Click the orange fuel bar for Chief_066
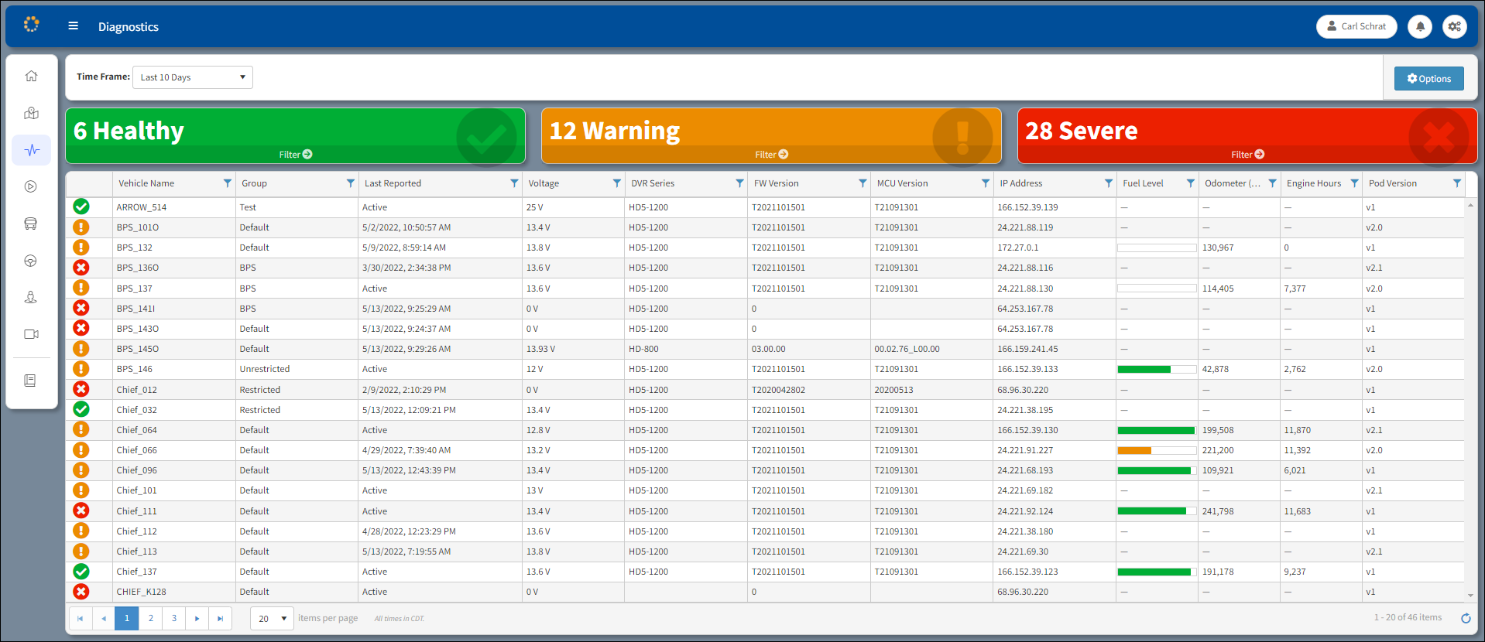The image size is (1485, 642). tap(1157, 450)
